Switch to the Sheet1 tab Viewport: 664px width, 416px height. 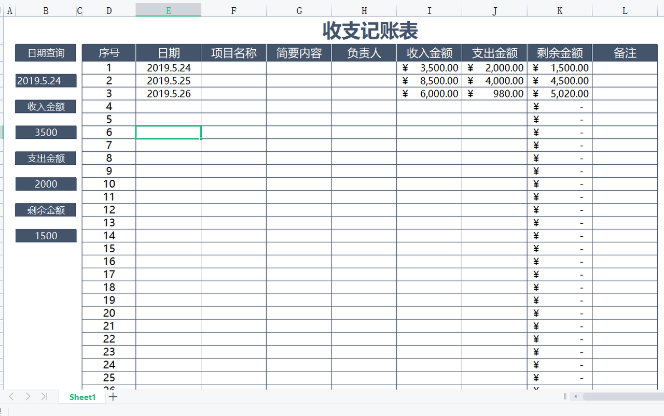(x=82, y=396)
